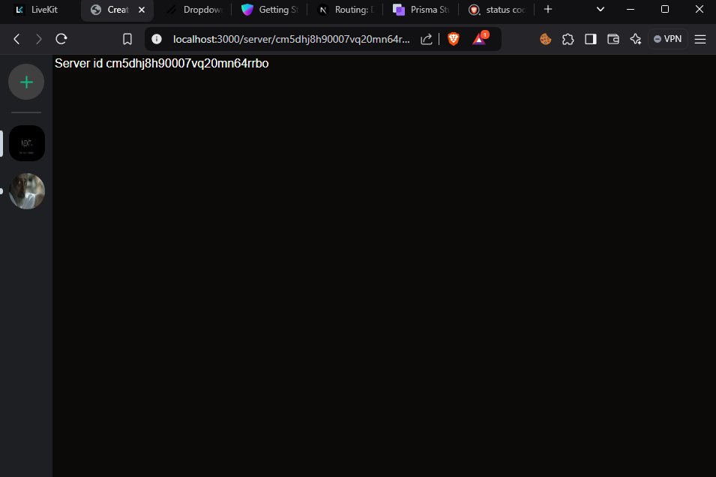Share this page link
Image resolution: width=716 pixels, height=477 pixels.
pos(426,39)
